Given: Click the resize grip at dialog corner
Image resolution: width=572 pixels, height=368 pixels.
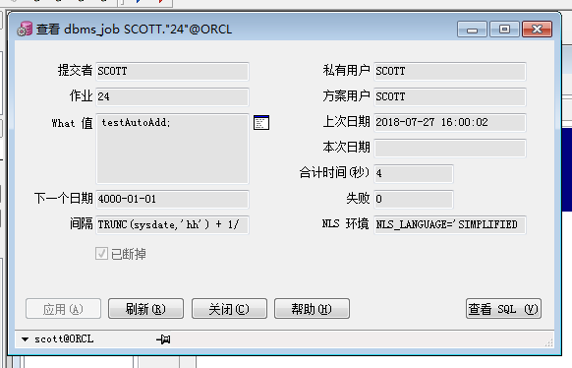Looking at the screenshot, I should click(x=549, y=342).
